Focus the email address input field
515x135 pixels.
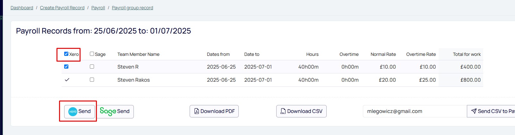pyautogui.click(x=415, y=111)
